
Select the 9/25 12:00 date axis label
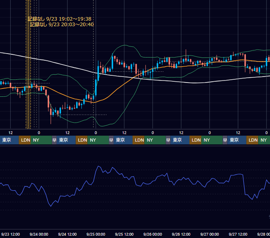pos(124,234)
